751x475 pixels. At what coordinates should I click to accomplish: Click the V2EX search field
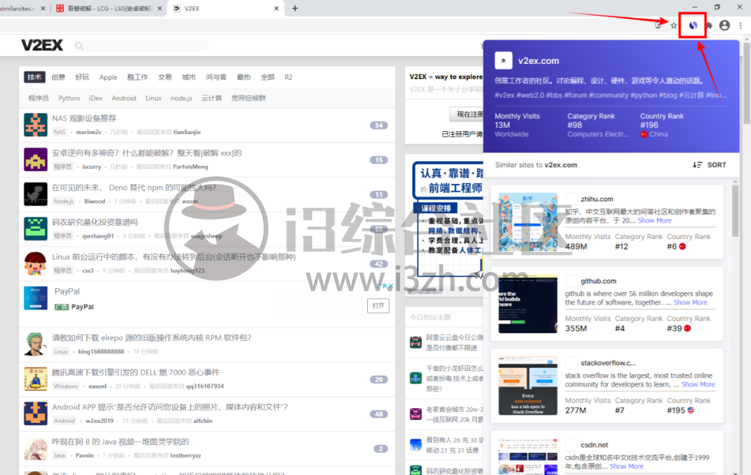tap(141, 45)
